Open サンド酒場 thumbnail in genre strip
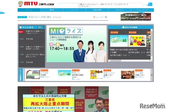The width and height of the screenshot is (169, 112). click(x=128, y=75)
